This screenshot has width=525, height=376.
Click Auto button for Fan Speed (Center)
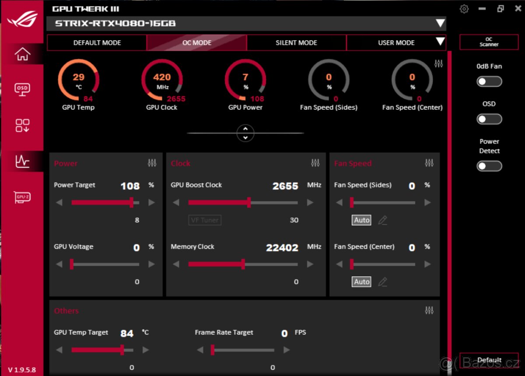click(361, 282)
